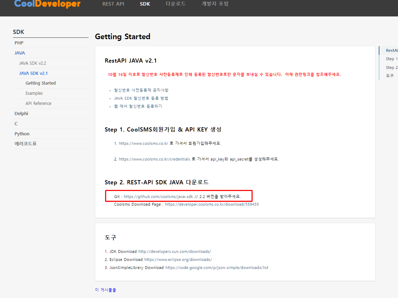
Task: Open the CoolDeveloper logo home link
Action: [x=47, y=4]
